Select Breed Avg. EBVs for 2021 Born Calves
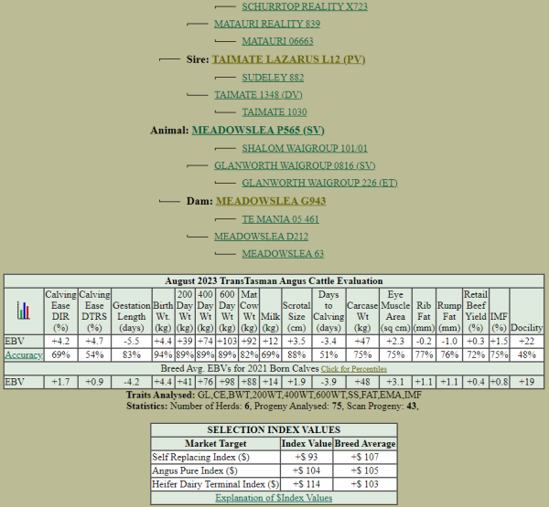The image size is (549, 507). [x=240, y=368]
